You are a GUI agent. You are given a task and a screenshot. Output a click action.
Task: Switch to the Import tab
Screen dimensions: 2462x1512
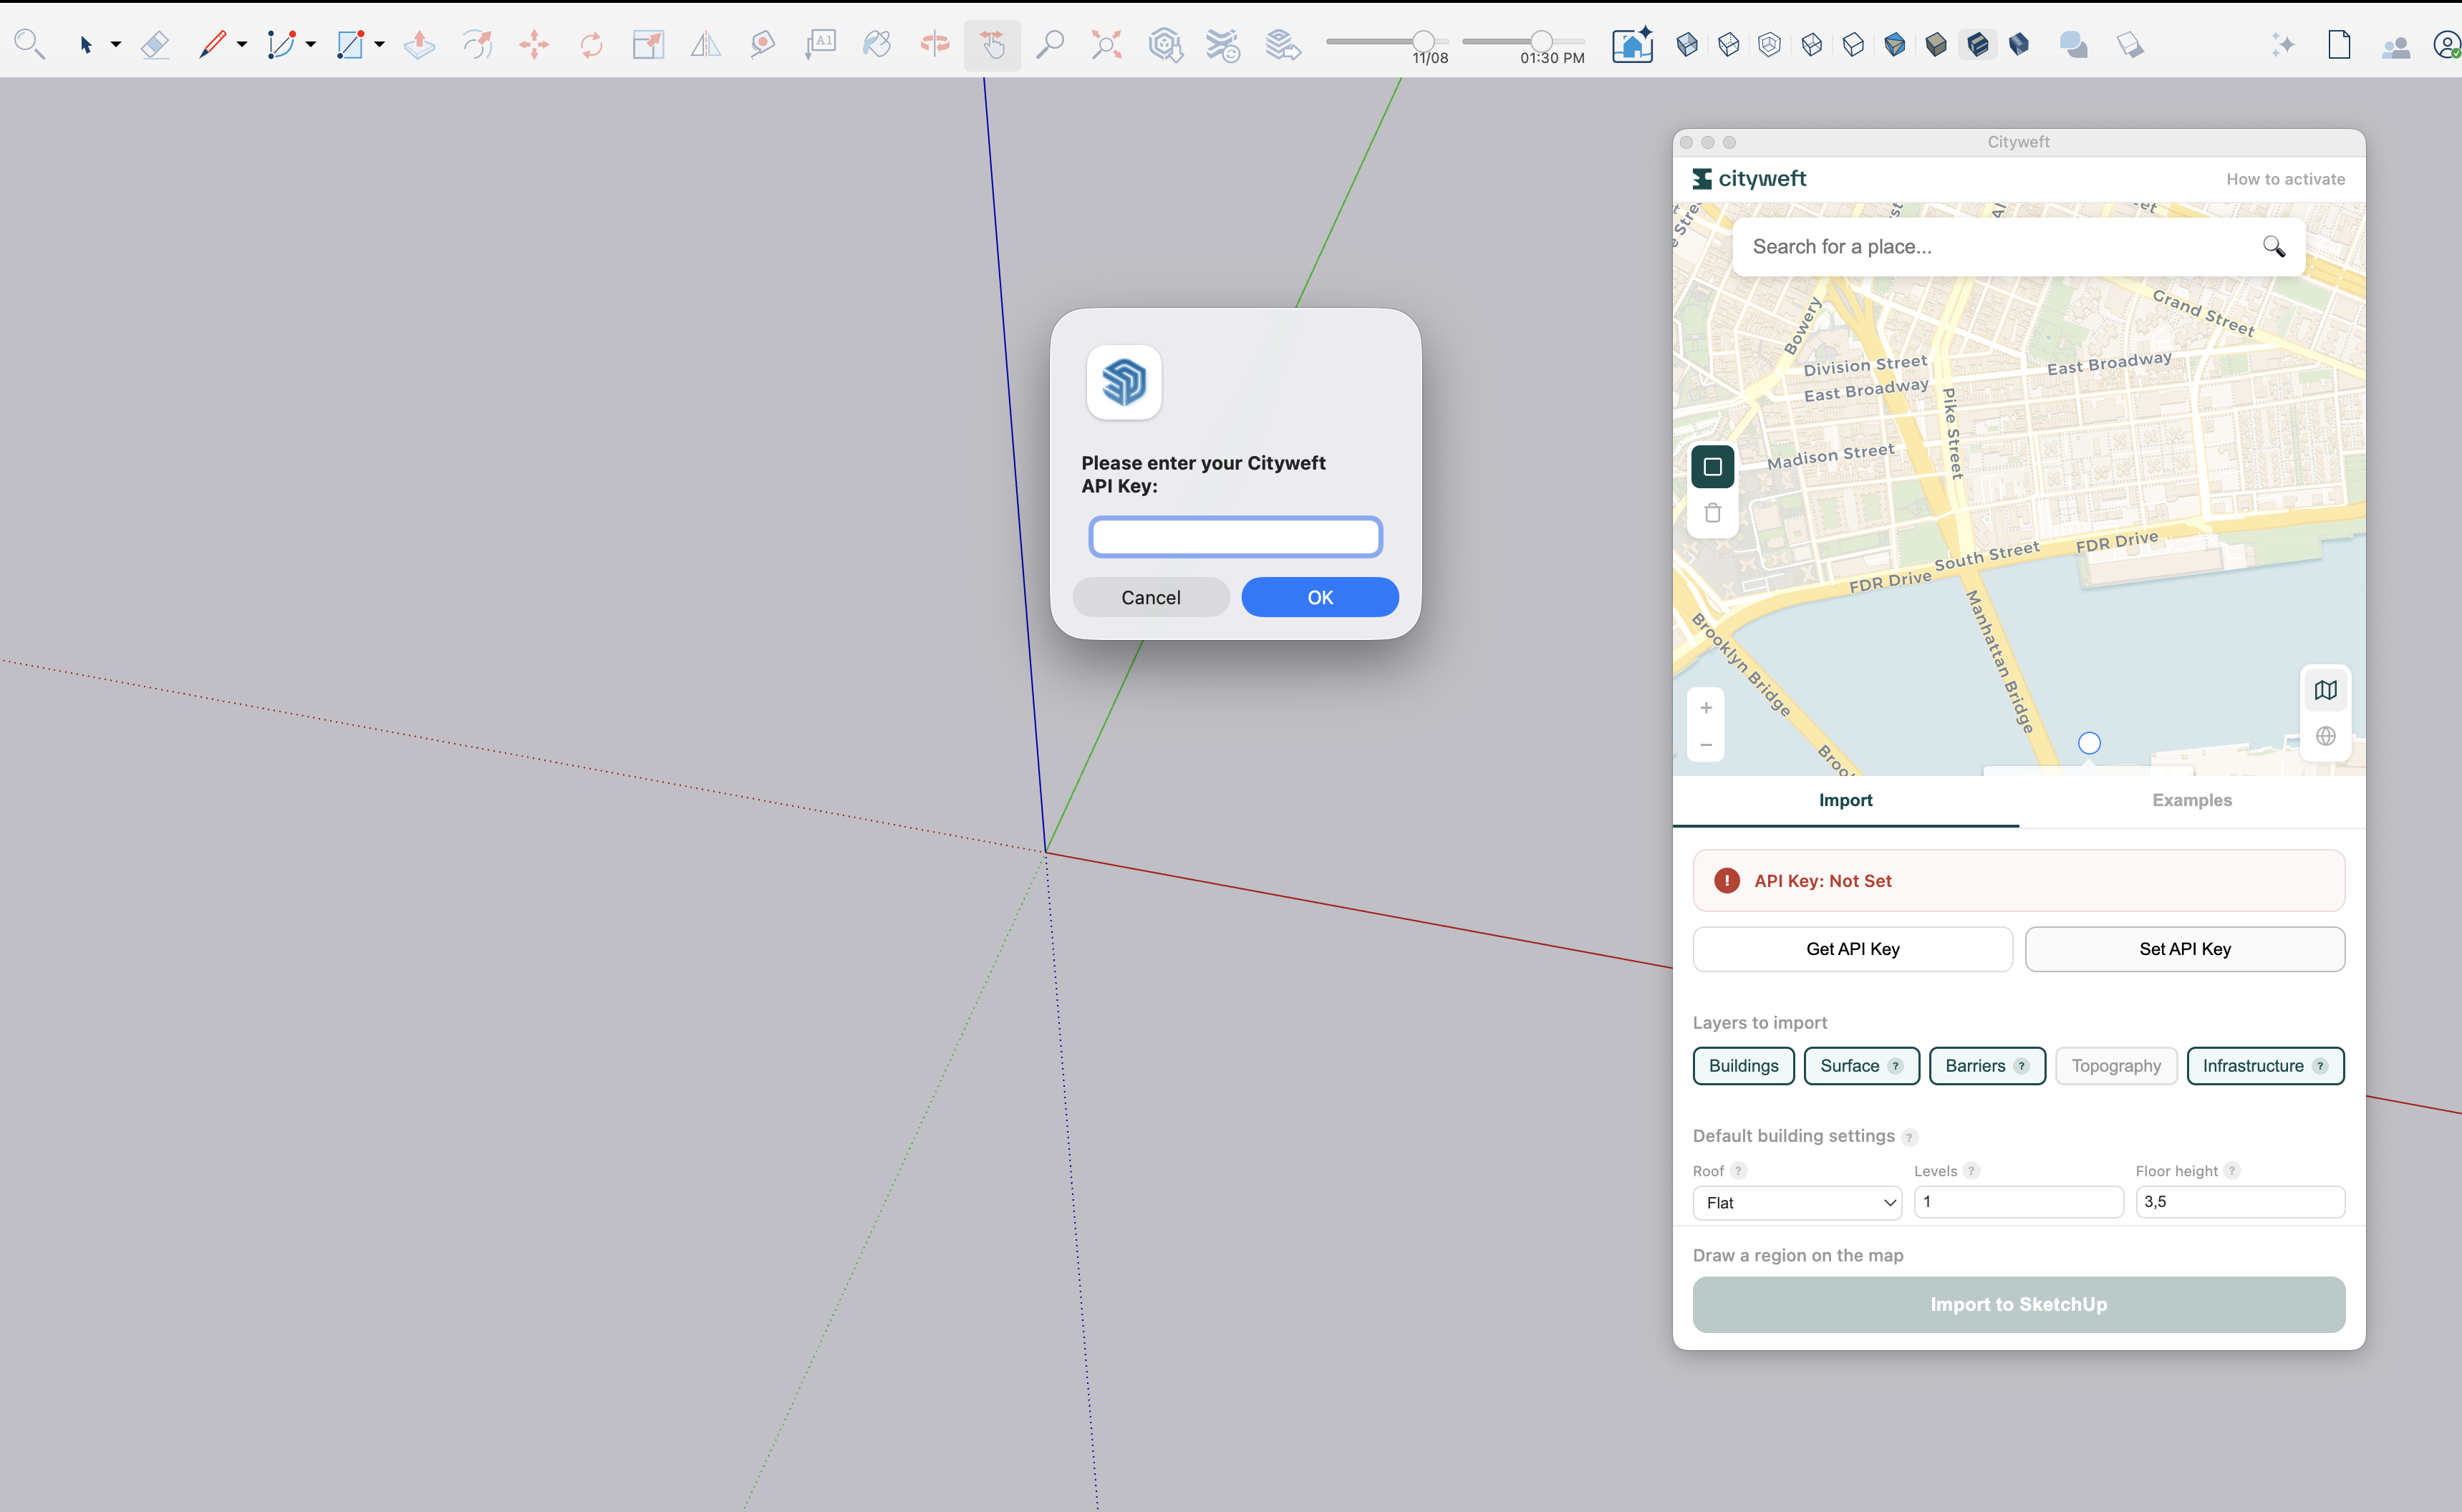1845,800
